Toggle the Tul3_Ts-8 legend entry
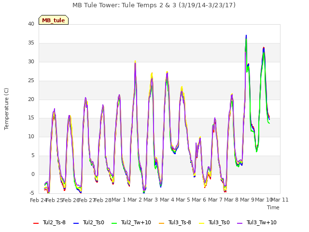The width and height of the screenshot is (309, 232). pos(175,222)
